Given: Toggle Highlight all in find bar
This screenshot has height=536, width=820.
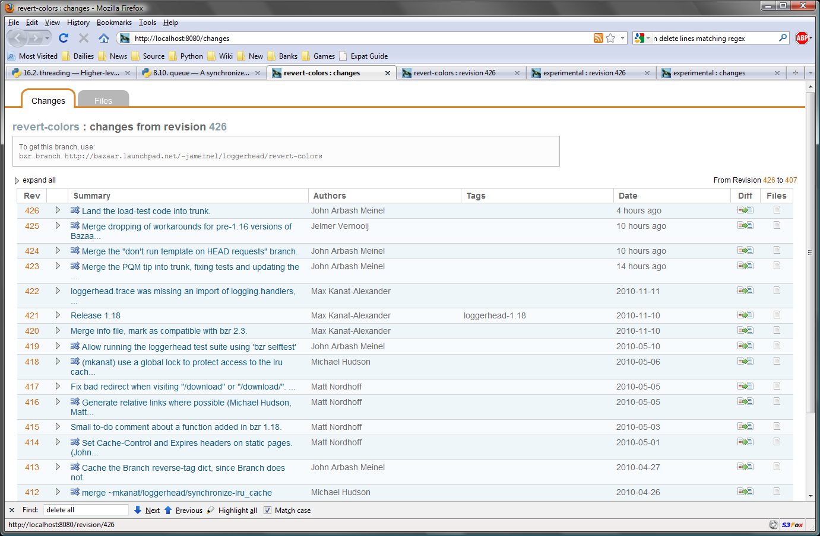Looking at the screenshot, I should tap(237, 510).
